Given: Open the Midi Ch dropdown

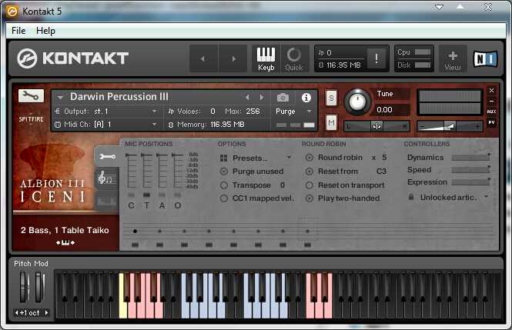Looking at the screenshot, I should click(x=154, y=125).
